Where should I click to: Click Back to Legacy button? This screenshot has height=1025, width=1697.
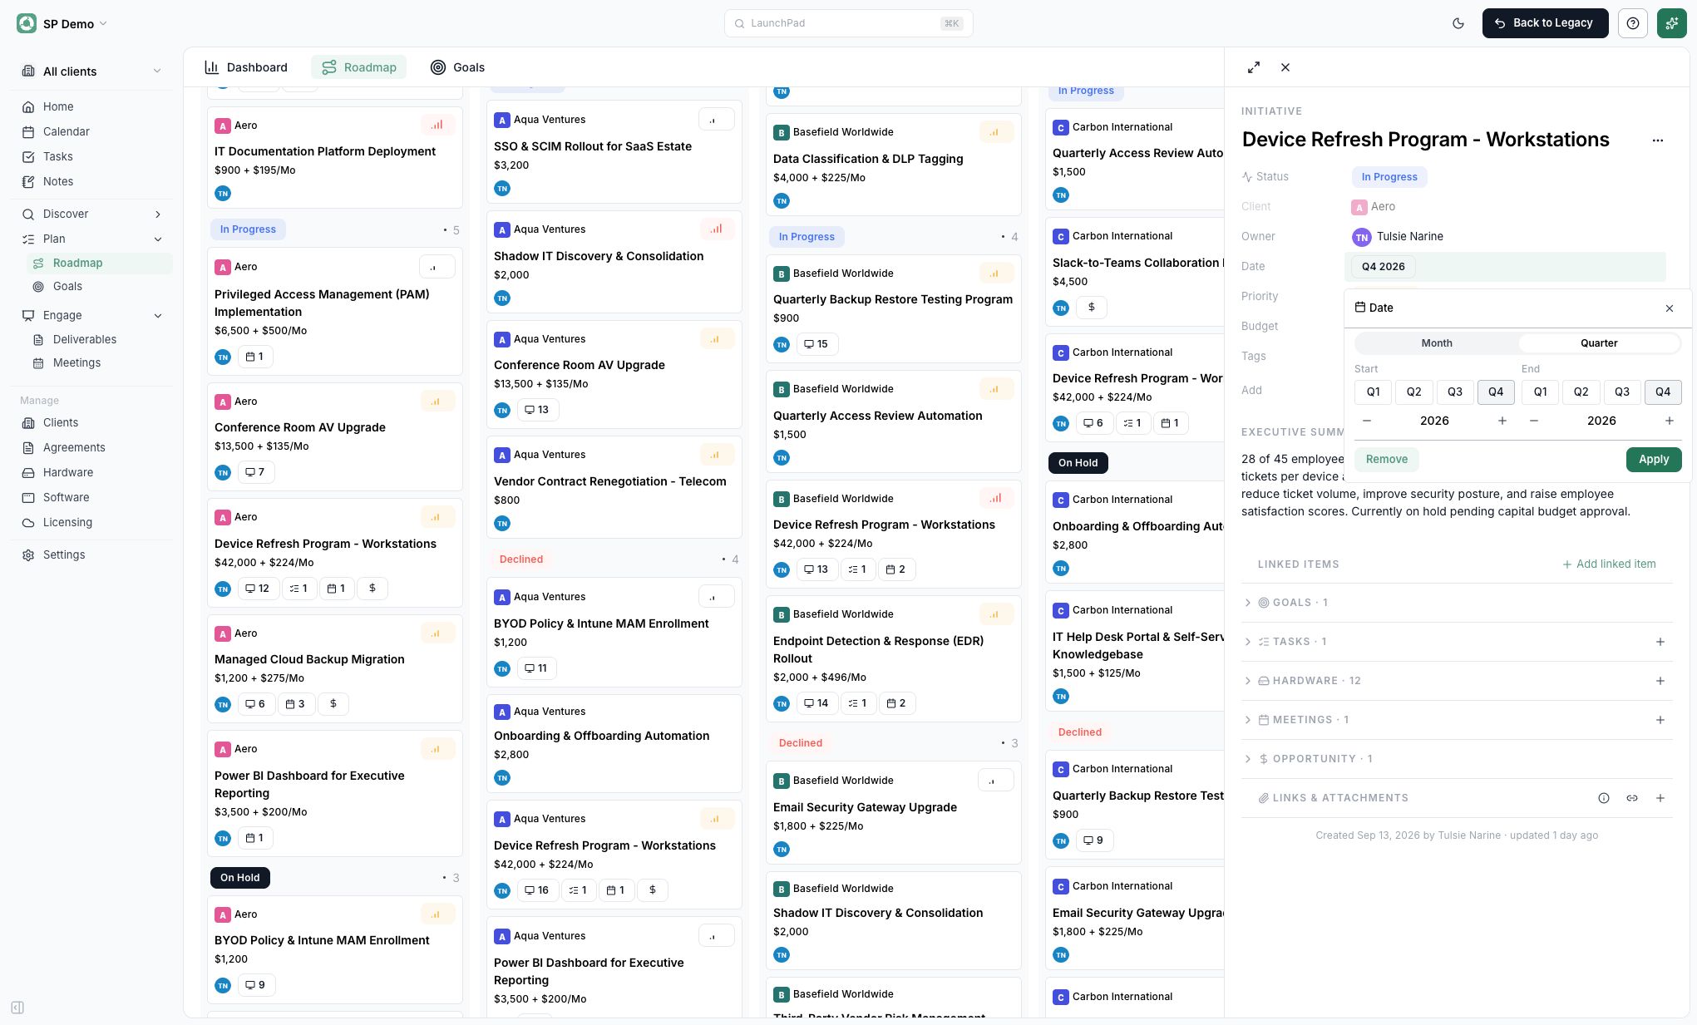1545,23
